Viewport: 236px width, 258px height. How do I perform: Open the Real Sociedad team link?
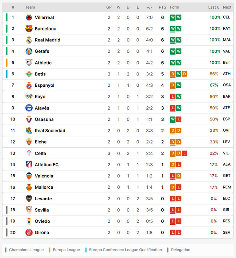[x=50, y=131]
